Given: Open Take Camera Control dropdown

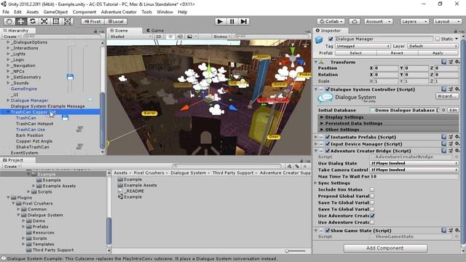Looking at the screenshot, I should (414, 170).
